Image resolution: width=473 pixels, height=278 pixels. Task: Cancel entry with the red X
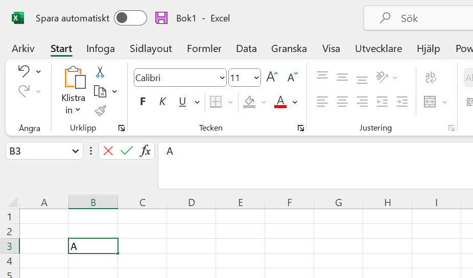[108, 150]
